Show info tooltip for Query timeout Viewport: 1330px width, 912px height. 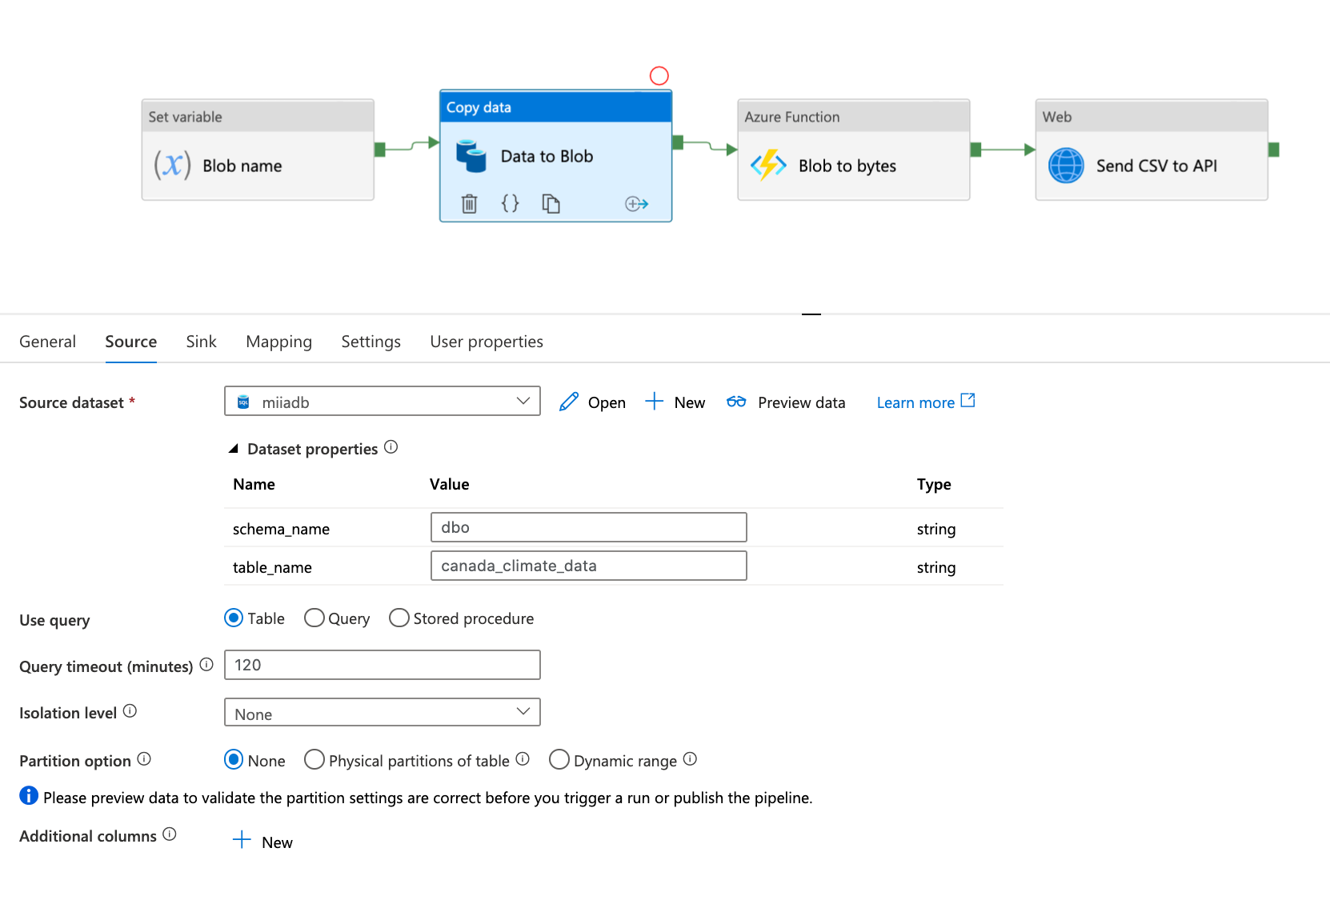[x=206, y=665]
